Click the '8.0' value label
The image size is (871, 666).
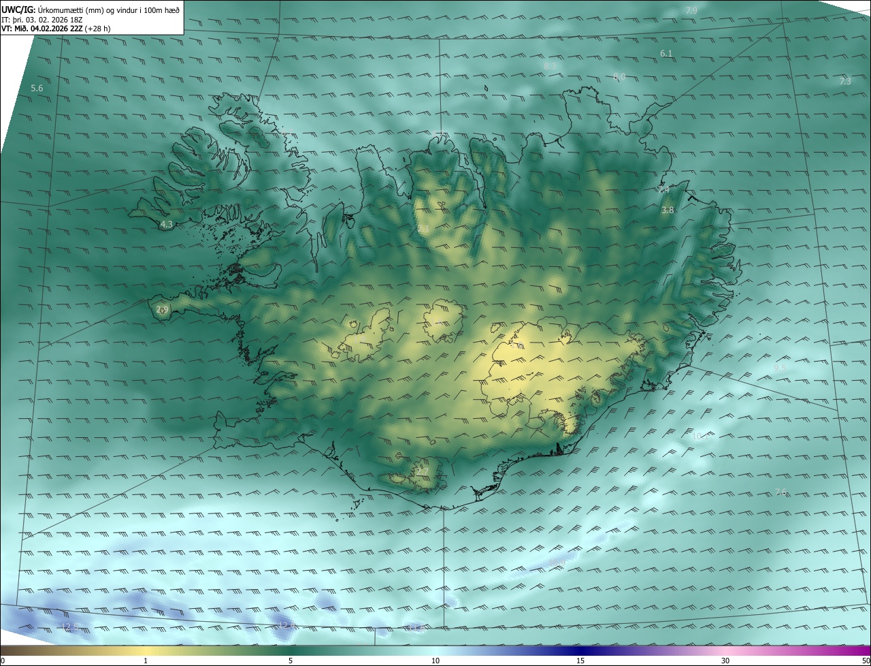[619, 77]
